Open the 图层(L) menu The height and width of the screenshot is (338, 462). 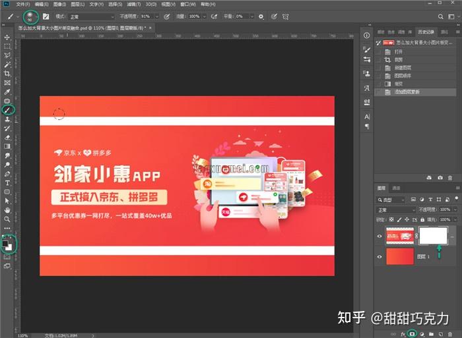78,4
